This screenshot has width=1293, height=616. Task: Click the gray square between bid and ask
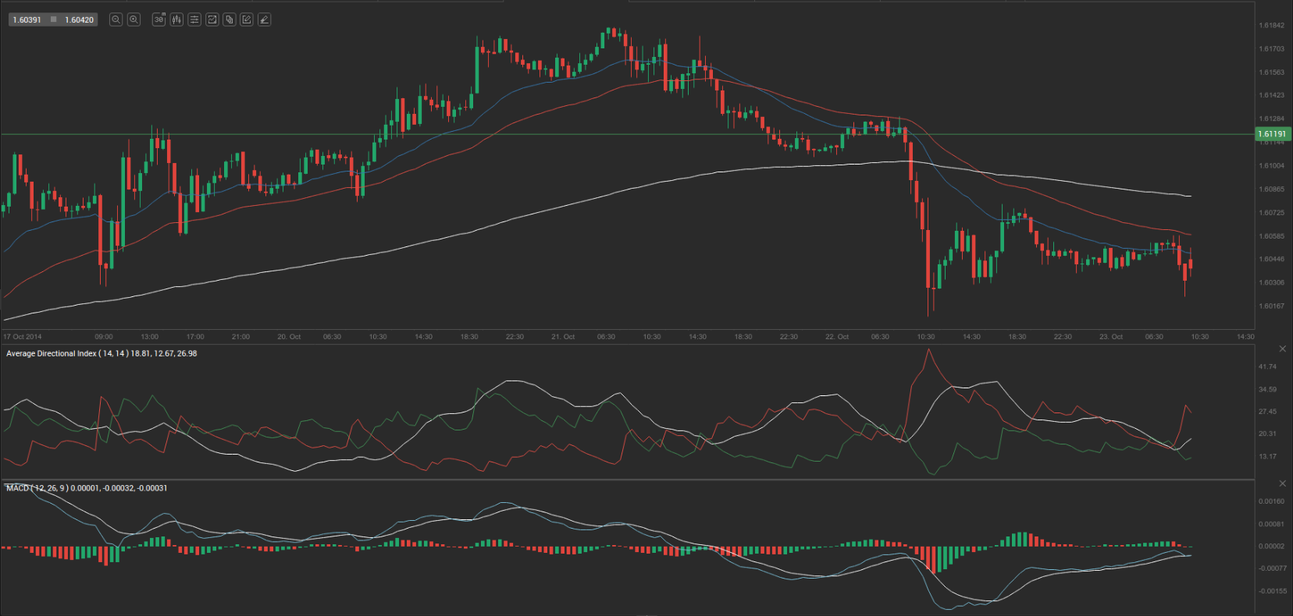coord(53,19)
